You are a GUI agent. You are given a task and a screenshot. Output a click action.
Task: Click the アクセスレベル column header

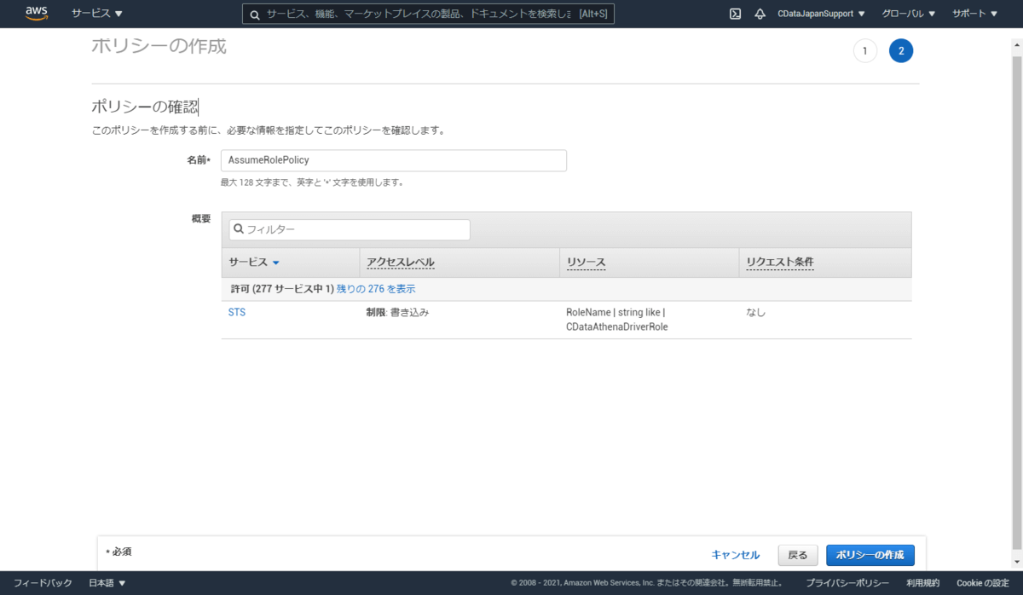400,263
